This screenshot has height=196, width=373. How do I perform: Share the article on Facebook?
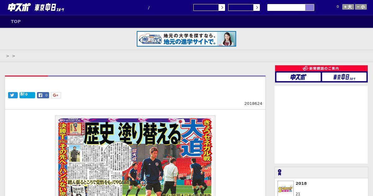[x=43, y=95]
